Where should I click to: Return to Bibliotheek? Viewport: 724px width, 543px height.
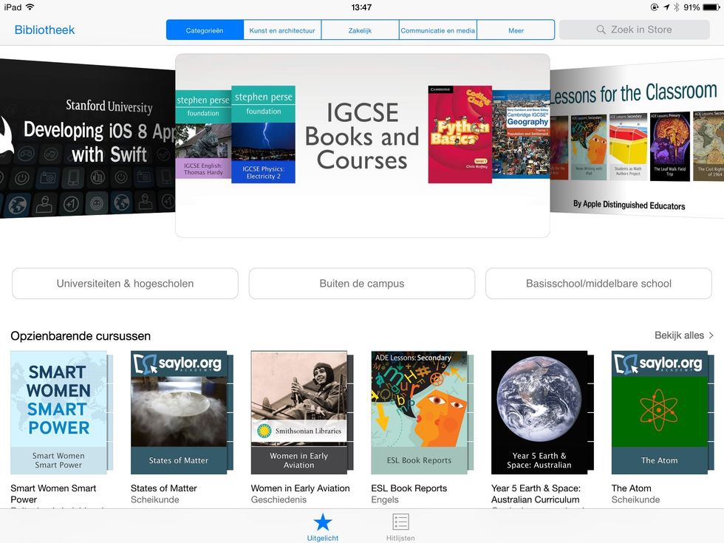[x=45, y=29]
